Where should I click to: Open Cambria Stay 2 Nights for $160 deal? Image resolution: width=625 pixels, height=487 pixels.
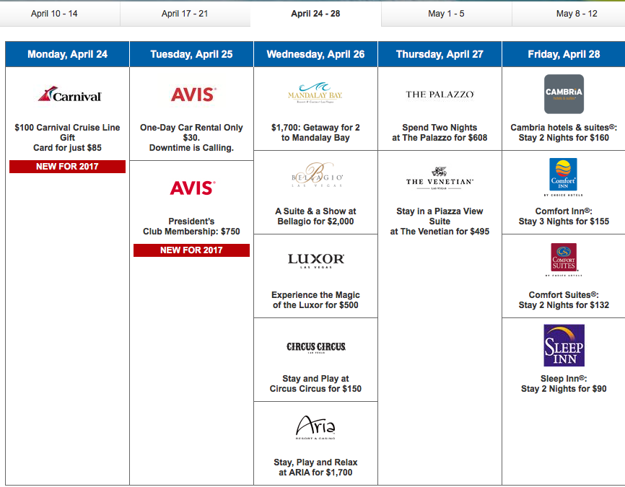[x=564, y=133]
